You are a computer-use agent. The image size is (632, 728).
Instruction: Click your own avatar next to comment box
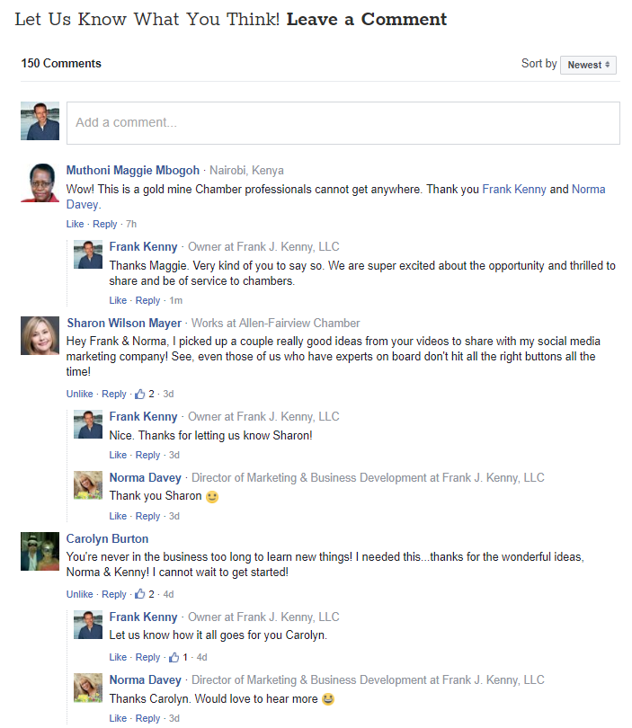point(40,121)
